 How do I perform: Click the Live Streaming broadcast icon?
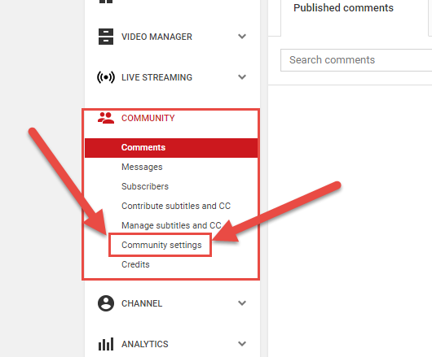[106, 77]
